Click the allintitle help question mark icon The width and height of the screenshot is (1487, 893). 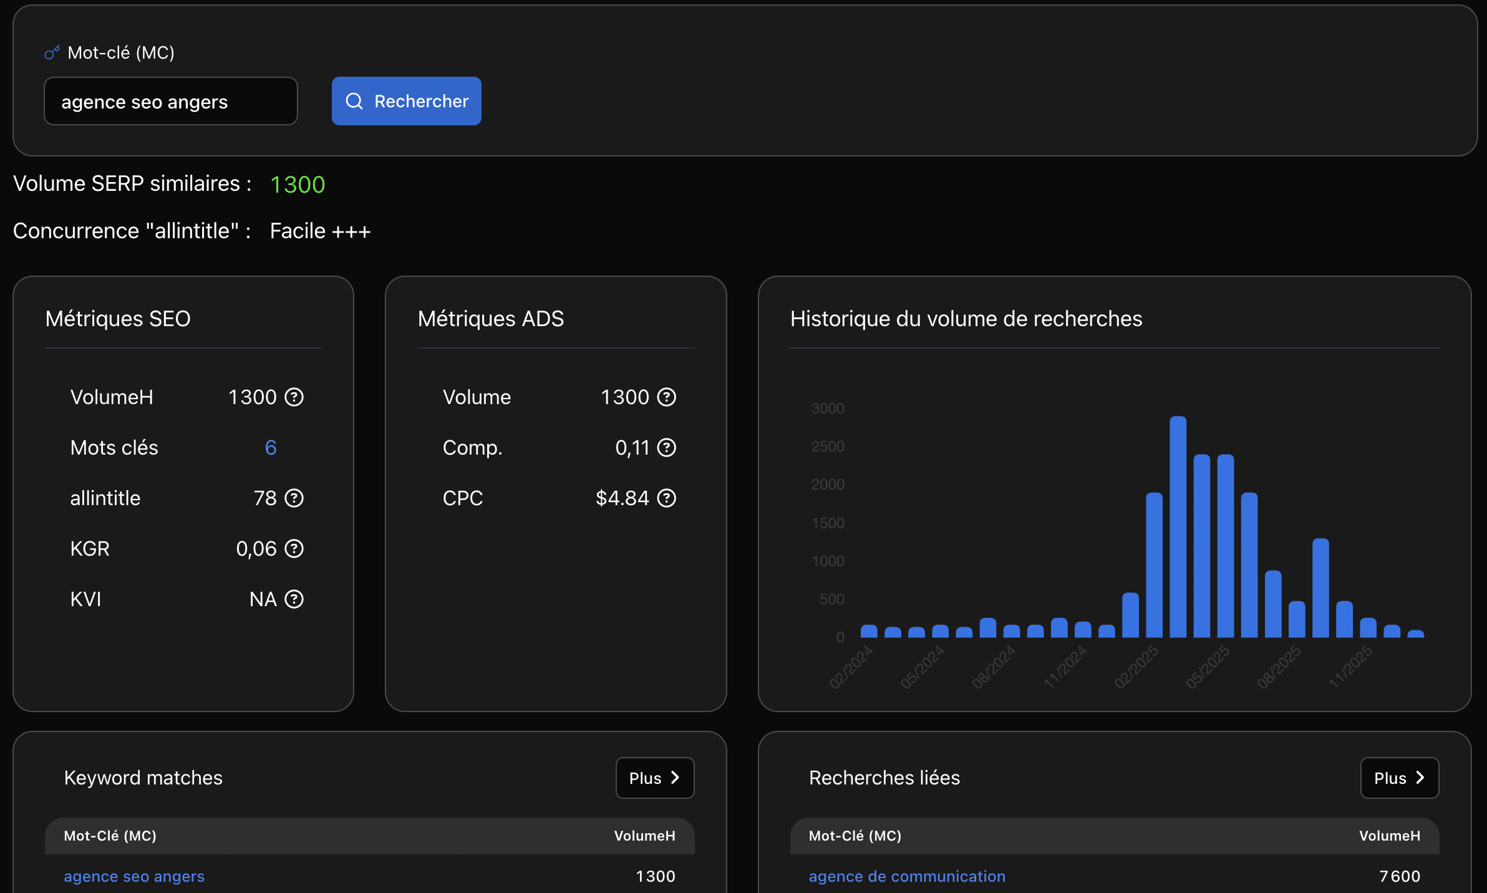(x=294, y=498)
